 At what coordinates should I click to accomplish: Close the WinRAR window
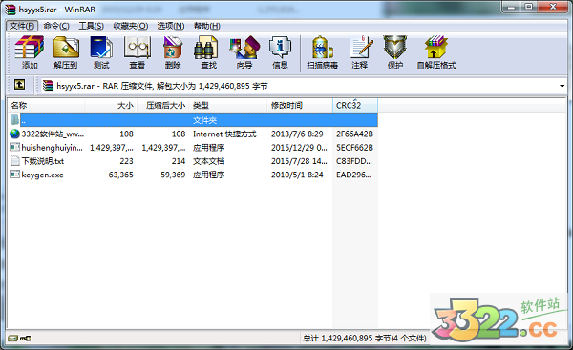pos(553,7)
